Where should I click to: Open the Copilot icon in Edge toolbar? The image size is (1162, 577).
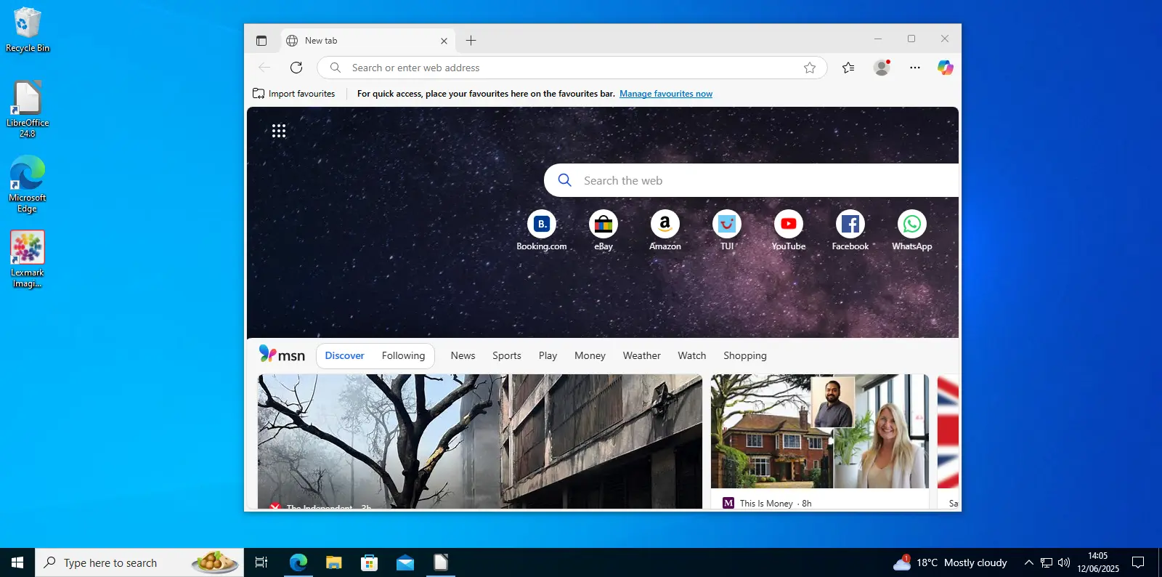pos(945,68)
